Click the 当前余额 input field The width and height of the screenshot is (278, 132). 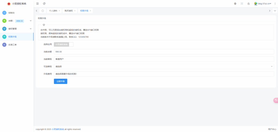pos(164,52)
